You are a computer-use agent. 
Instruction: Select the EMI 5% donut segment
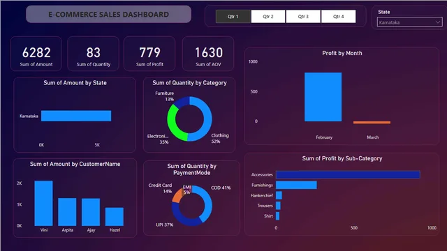[x=187, y=190]
